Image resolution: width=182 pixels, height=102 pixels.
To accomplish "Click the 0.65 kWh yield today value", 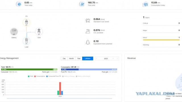I will pos(28,3).
